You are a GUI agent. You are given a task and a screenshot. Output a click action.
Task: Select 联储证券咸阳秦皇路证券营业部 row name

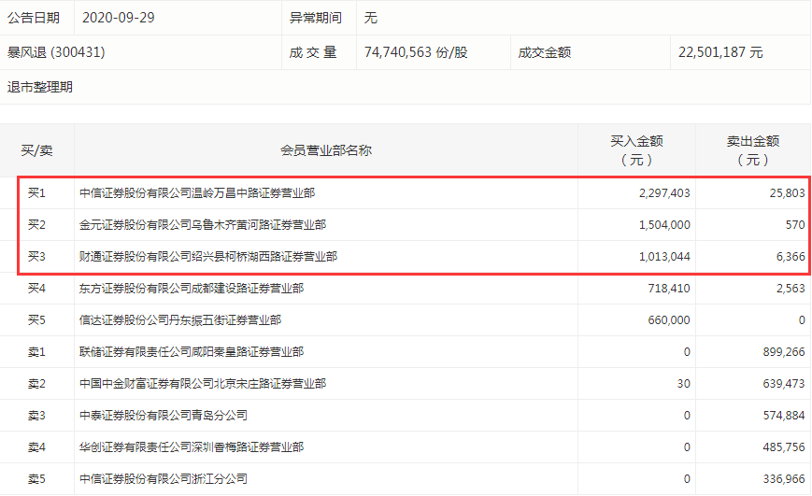192,352
